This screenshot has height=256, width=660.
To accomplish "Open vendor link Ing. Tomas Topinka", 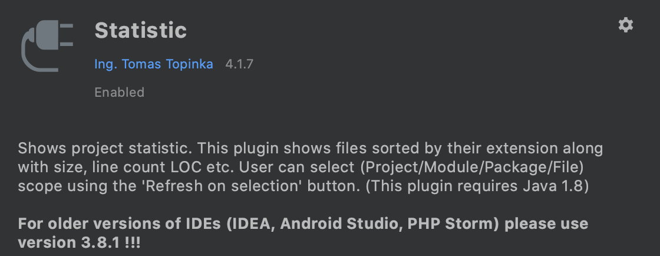I will (154, 64).
